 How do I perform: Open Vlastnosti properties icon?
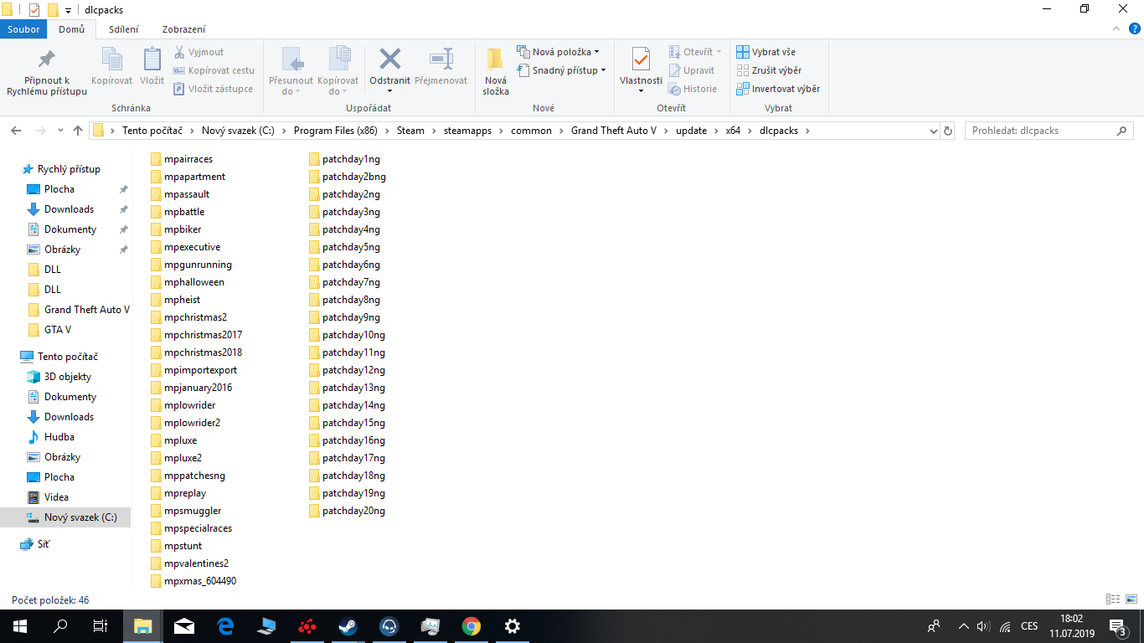tap(641, 60)
